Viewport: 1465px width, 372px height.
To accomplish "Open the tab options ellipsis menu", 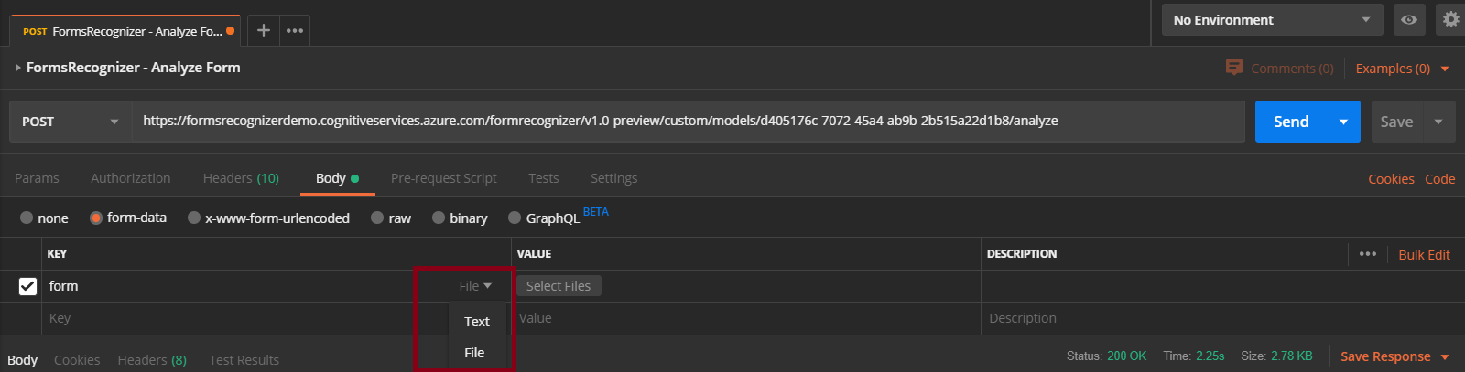I will pyautogui.click(x=295, y=30).
